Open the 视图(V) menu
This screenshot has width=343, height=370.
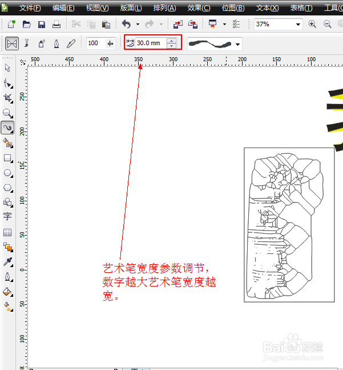point(97,8)
